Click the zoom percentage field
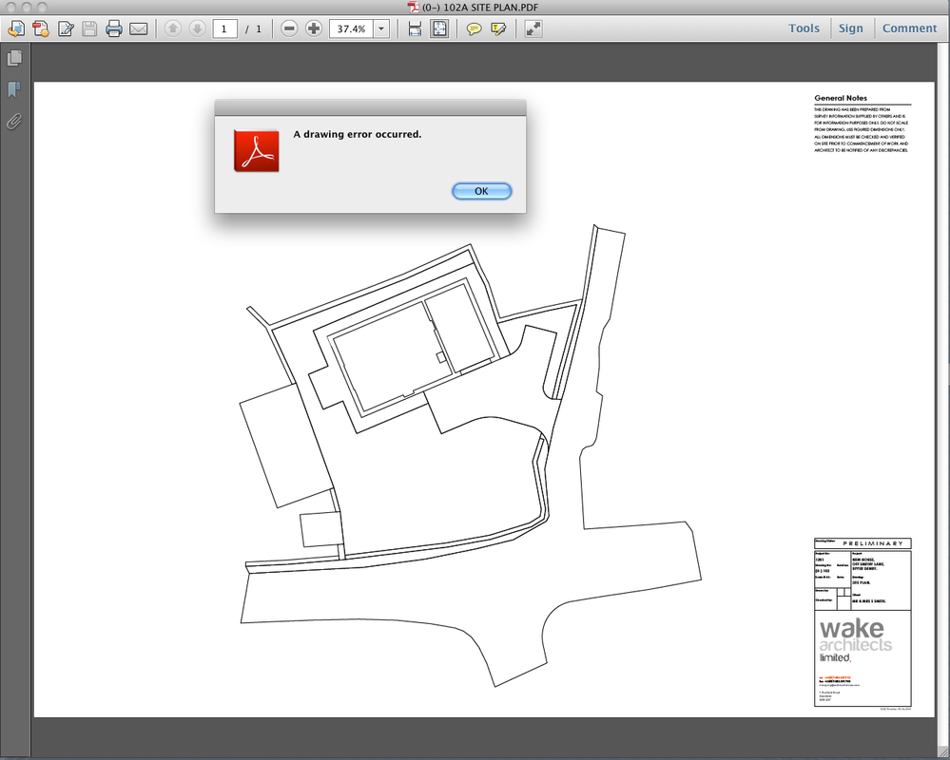The height and width of the screenshot is (760, 950). pyautogui.click(x=352, y=28)
